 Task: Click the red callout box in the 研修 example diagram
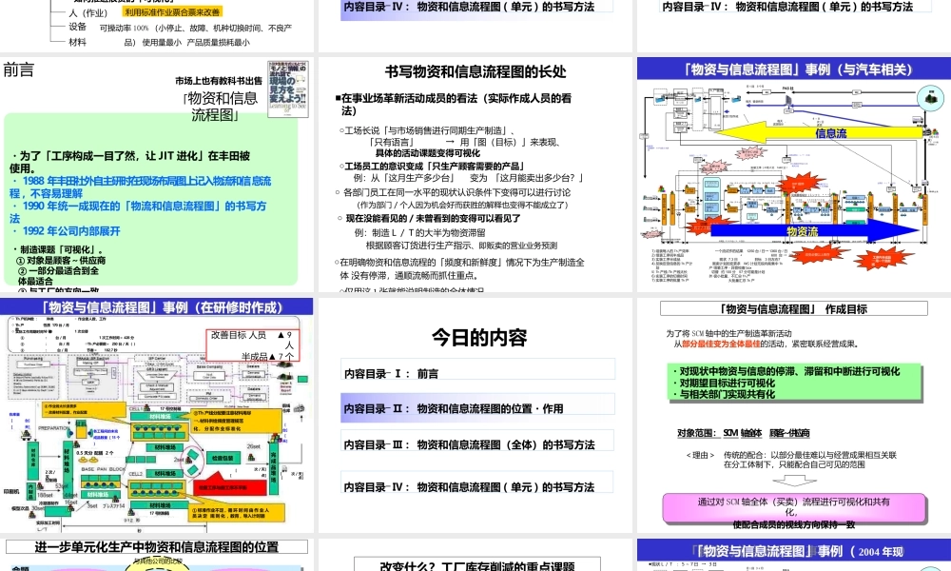coord(230,487)
